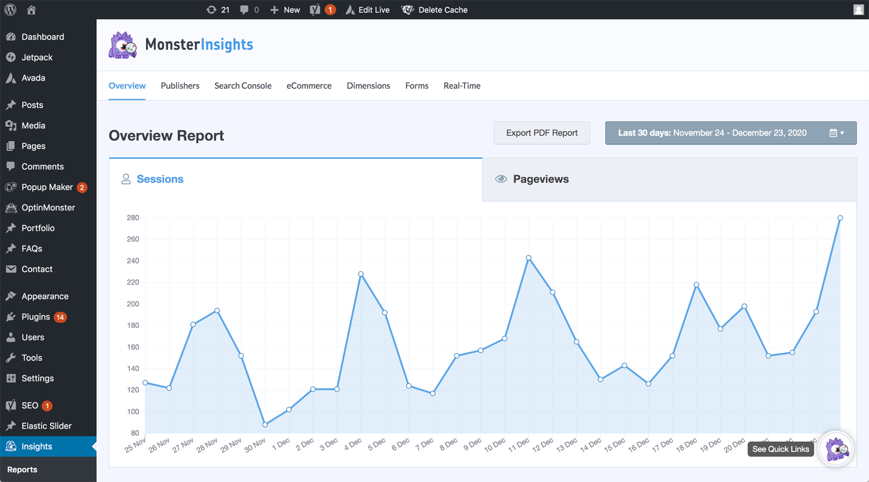The image size is (869, 482).
Task: Click the Users sidebar icon
Action: pyautogui.click(x=11, y=337)
